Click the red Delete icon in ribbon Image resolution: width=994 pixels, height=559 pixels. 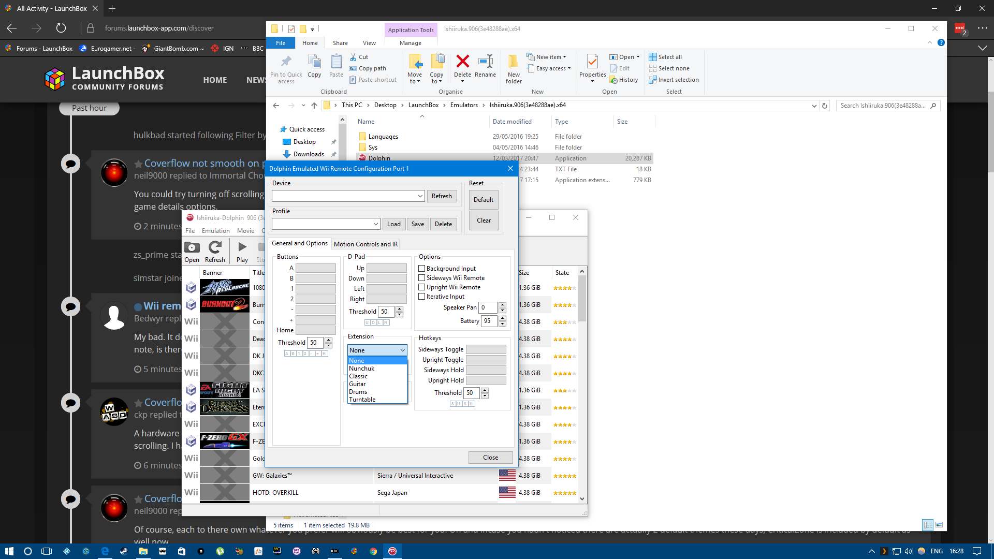pyautogui.click(x=462, y=61)
